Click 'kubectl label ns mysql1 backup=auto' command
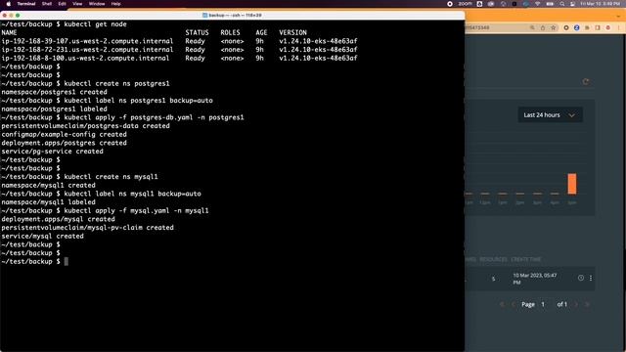Image resolution: width=626 pixels, height=352 pixels. (x=133, y=194)
